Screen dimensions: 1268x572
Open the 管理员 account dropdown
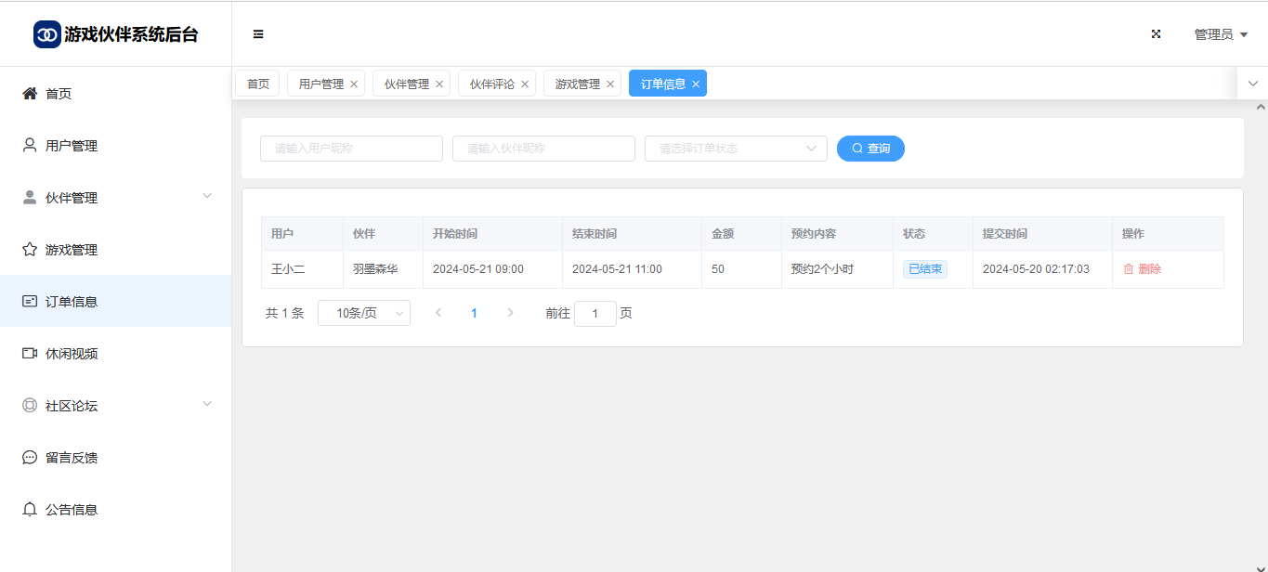point(1220,34)
